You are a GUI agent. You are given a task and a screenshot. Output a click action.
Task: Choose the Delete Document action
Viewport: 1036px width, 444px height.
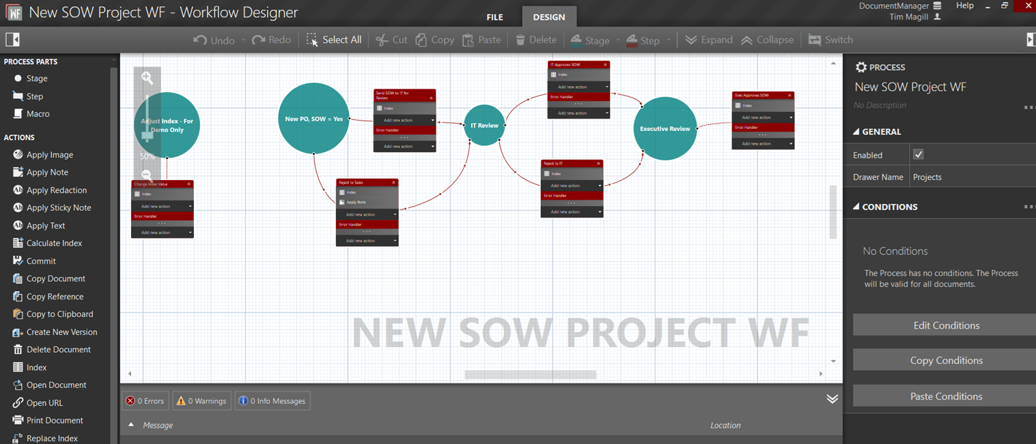pyautogui.click(x=57, y=349)
